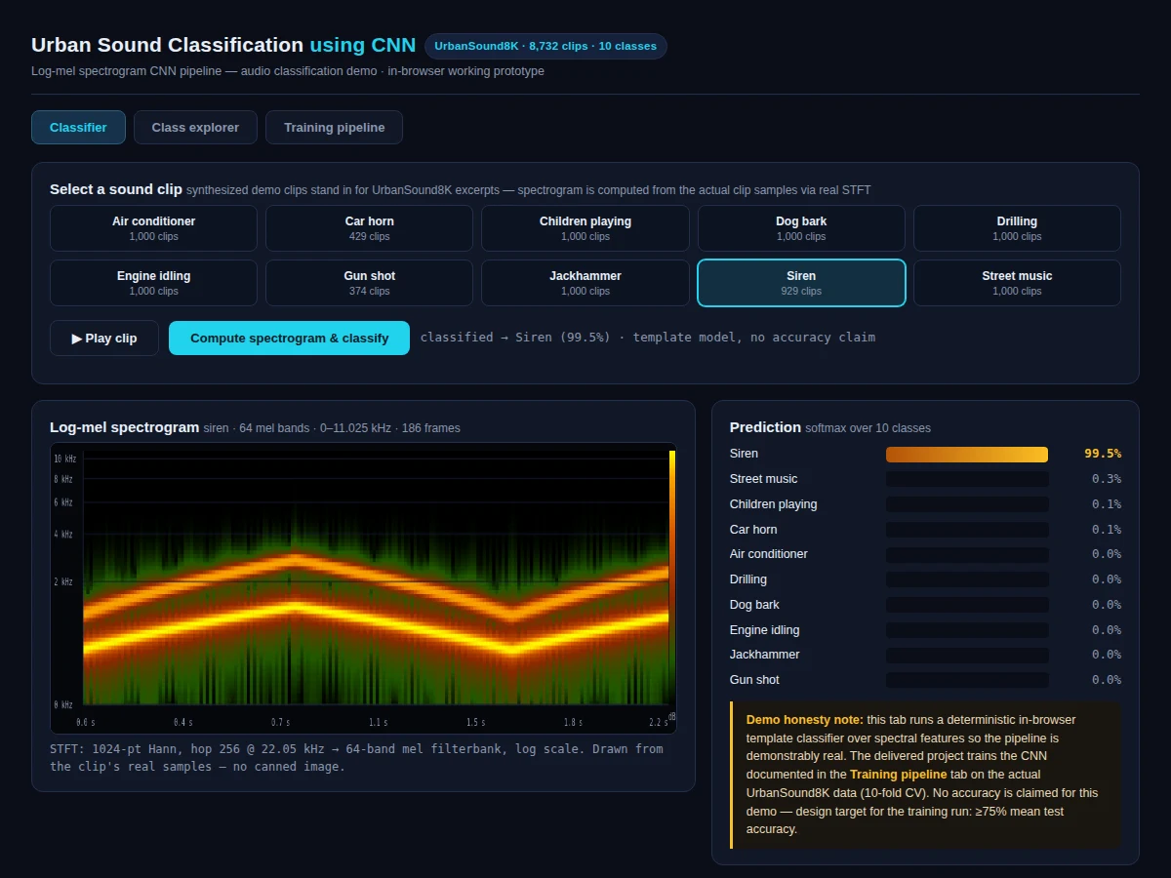Open the Training pipeline tab
Screen dimensions: 1171x878
point(334,128)
